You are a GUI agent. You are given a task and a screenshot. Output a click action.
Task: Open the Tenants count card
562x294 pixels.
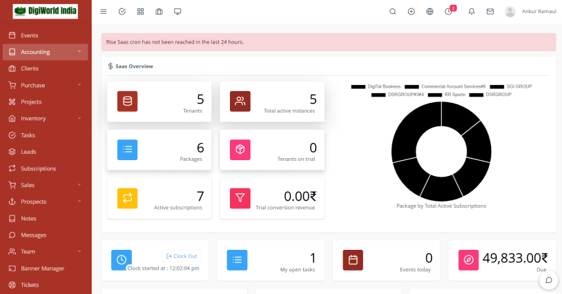(x=160, y=101)
